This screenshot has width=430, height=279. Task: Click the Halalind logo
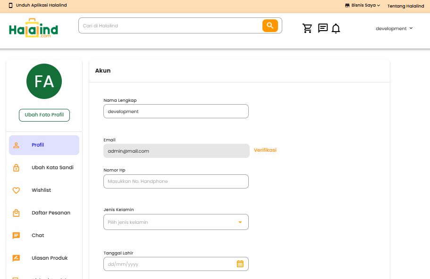coord(34,29)
